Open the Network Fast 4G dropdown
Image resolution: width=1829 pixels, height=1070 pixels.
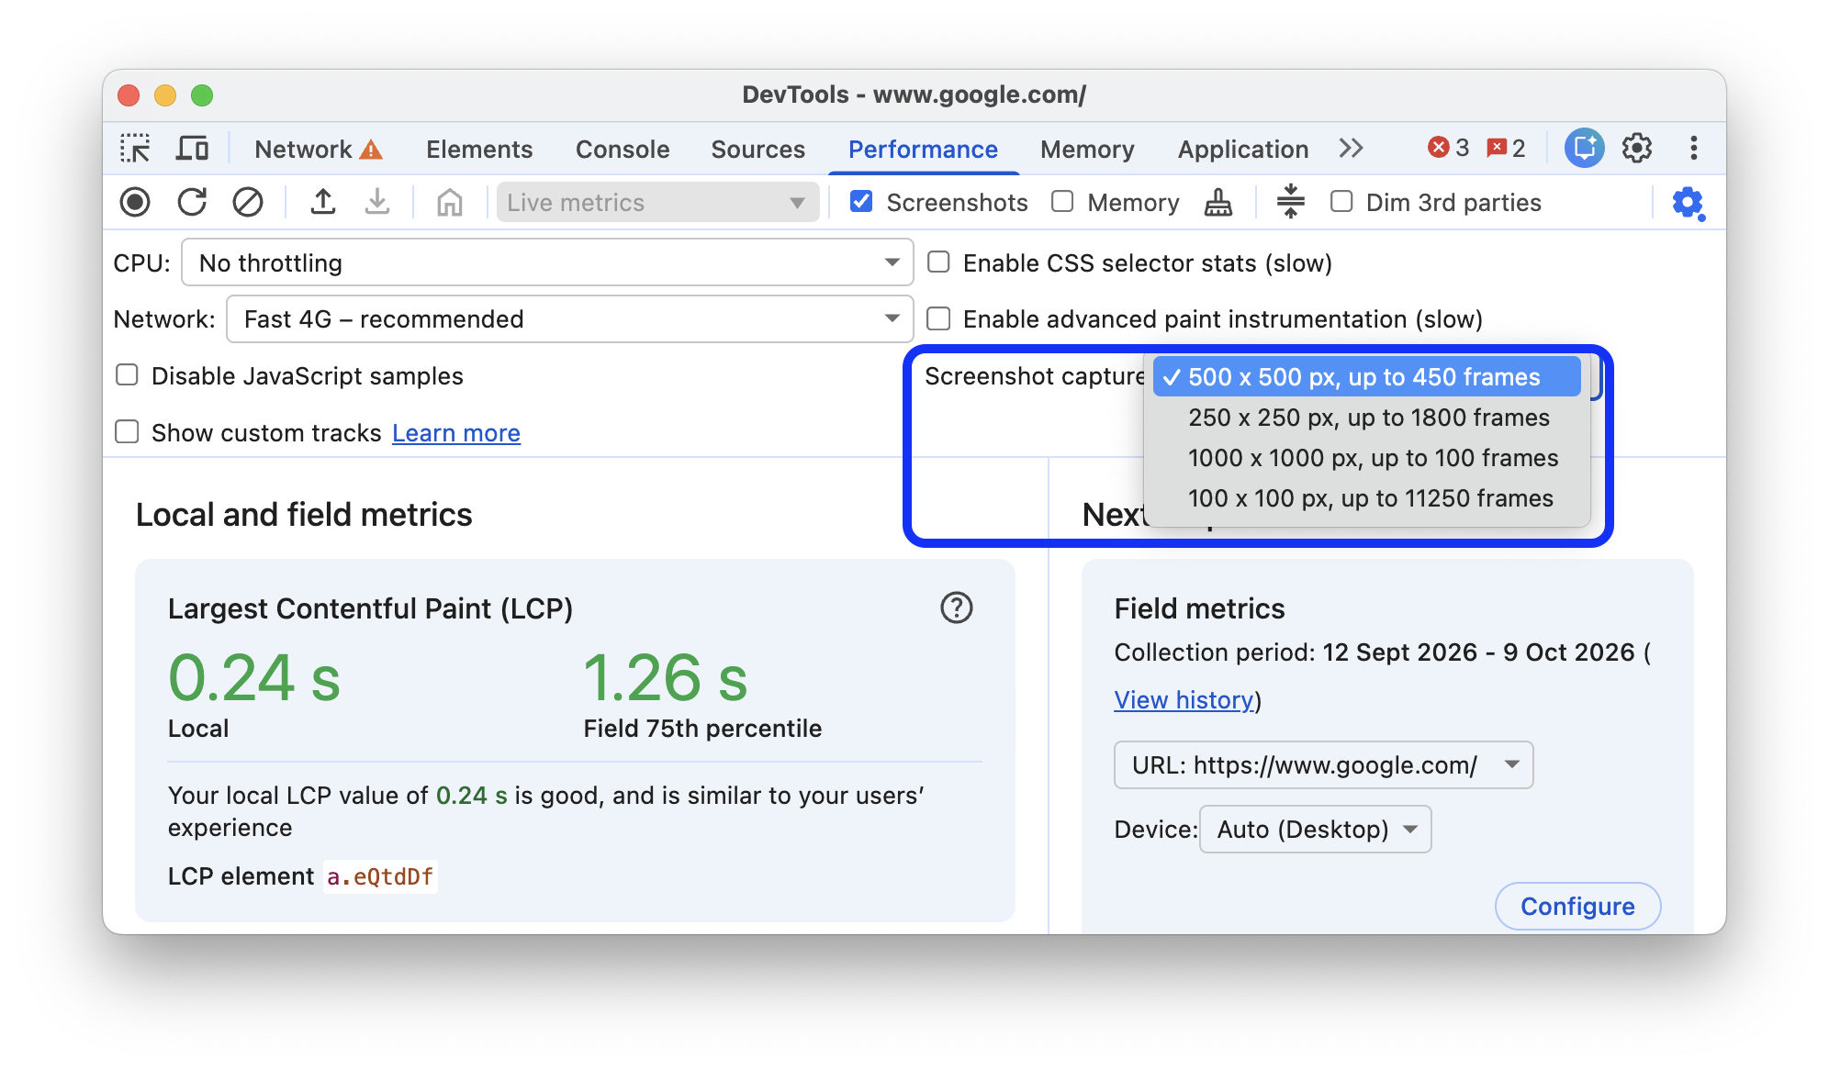point(569,319)
